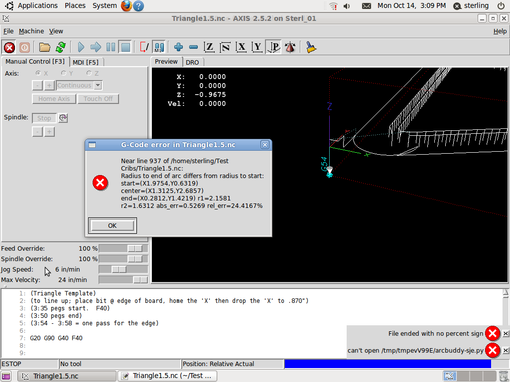510x382 pixels.
Task: Click the spindle Stop button
Action: pyautogui.click(x=44, y=118)
